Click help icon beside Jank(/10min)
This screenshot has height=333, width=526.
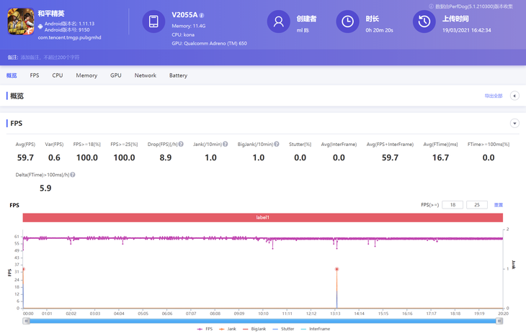(225, 144)
